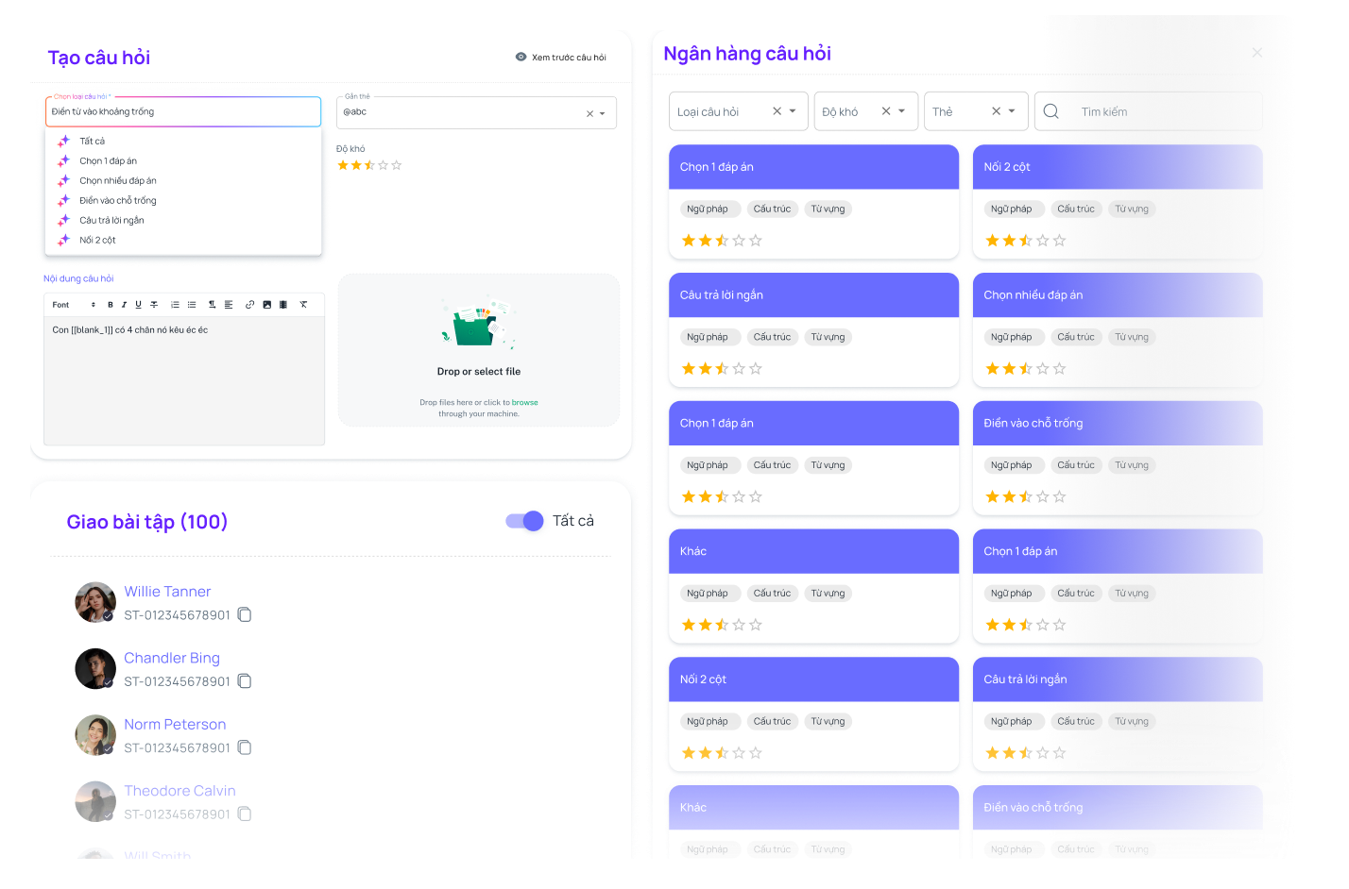Open Chandler Bing's student name link
Image resolution: width=1349 pixels, height=889 pixels.
point(172,658)
